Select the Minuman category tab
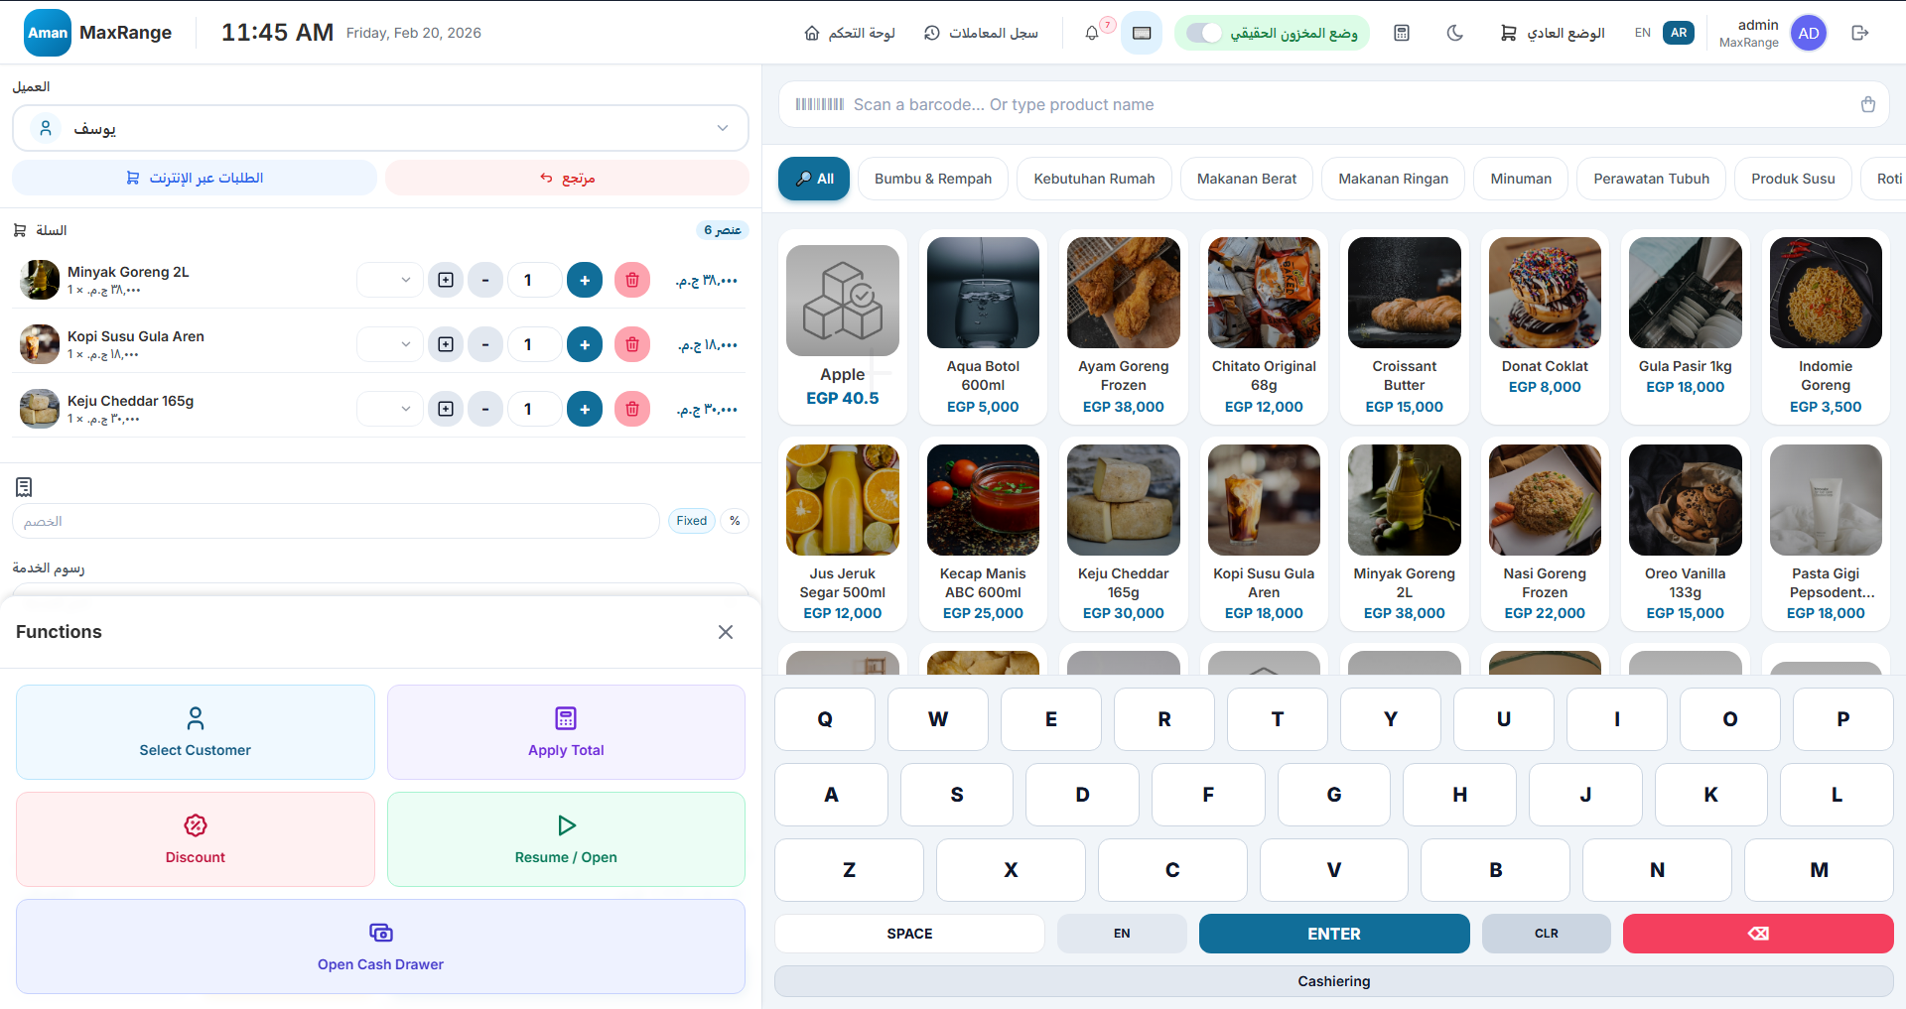Image resolution: width=1906 pixels, height=1009 pixels. coord(1520,179)
